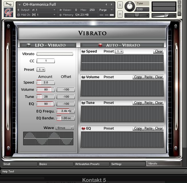The width and height of the screenshot is (187, 183).
Task: Adjust EQ amount value 90
Action: pos(46,104)
